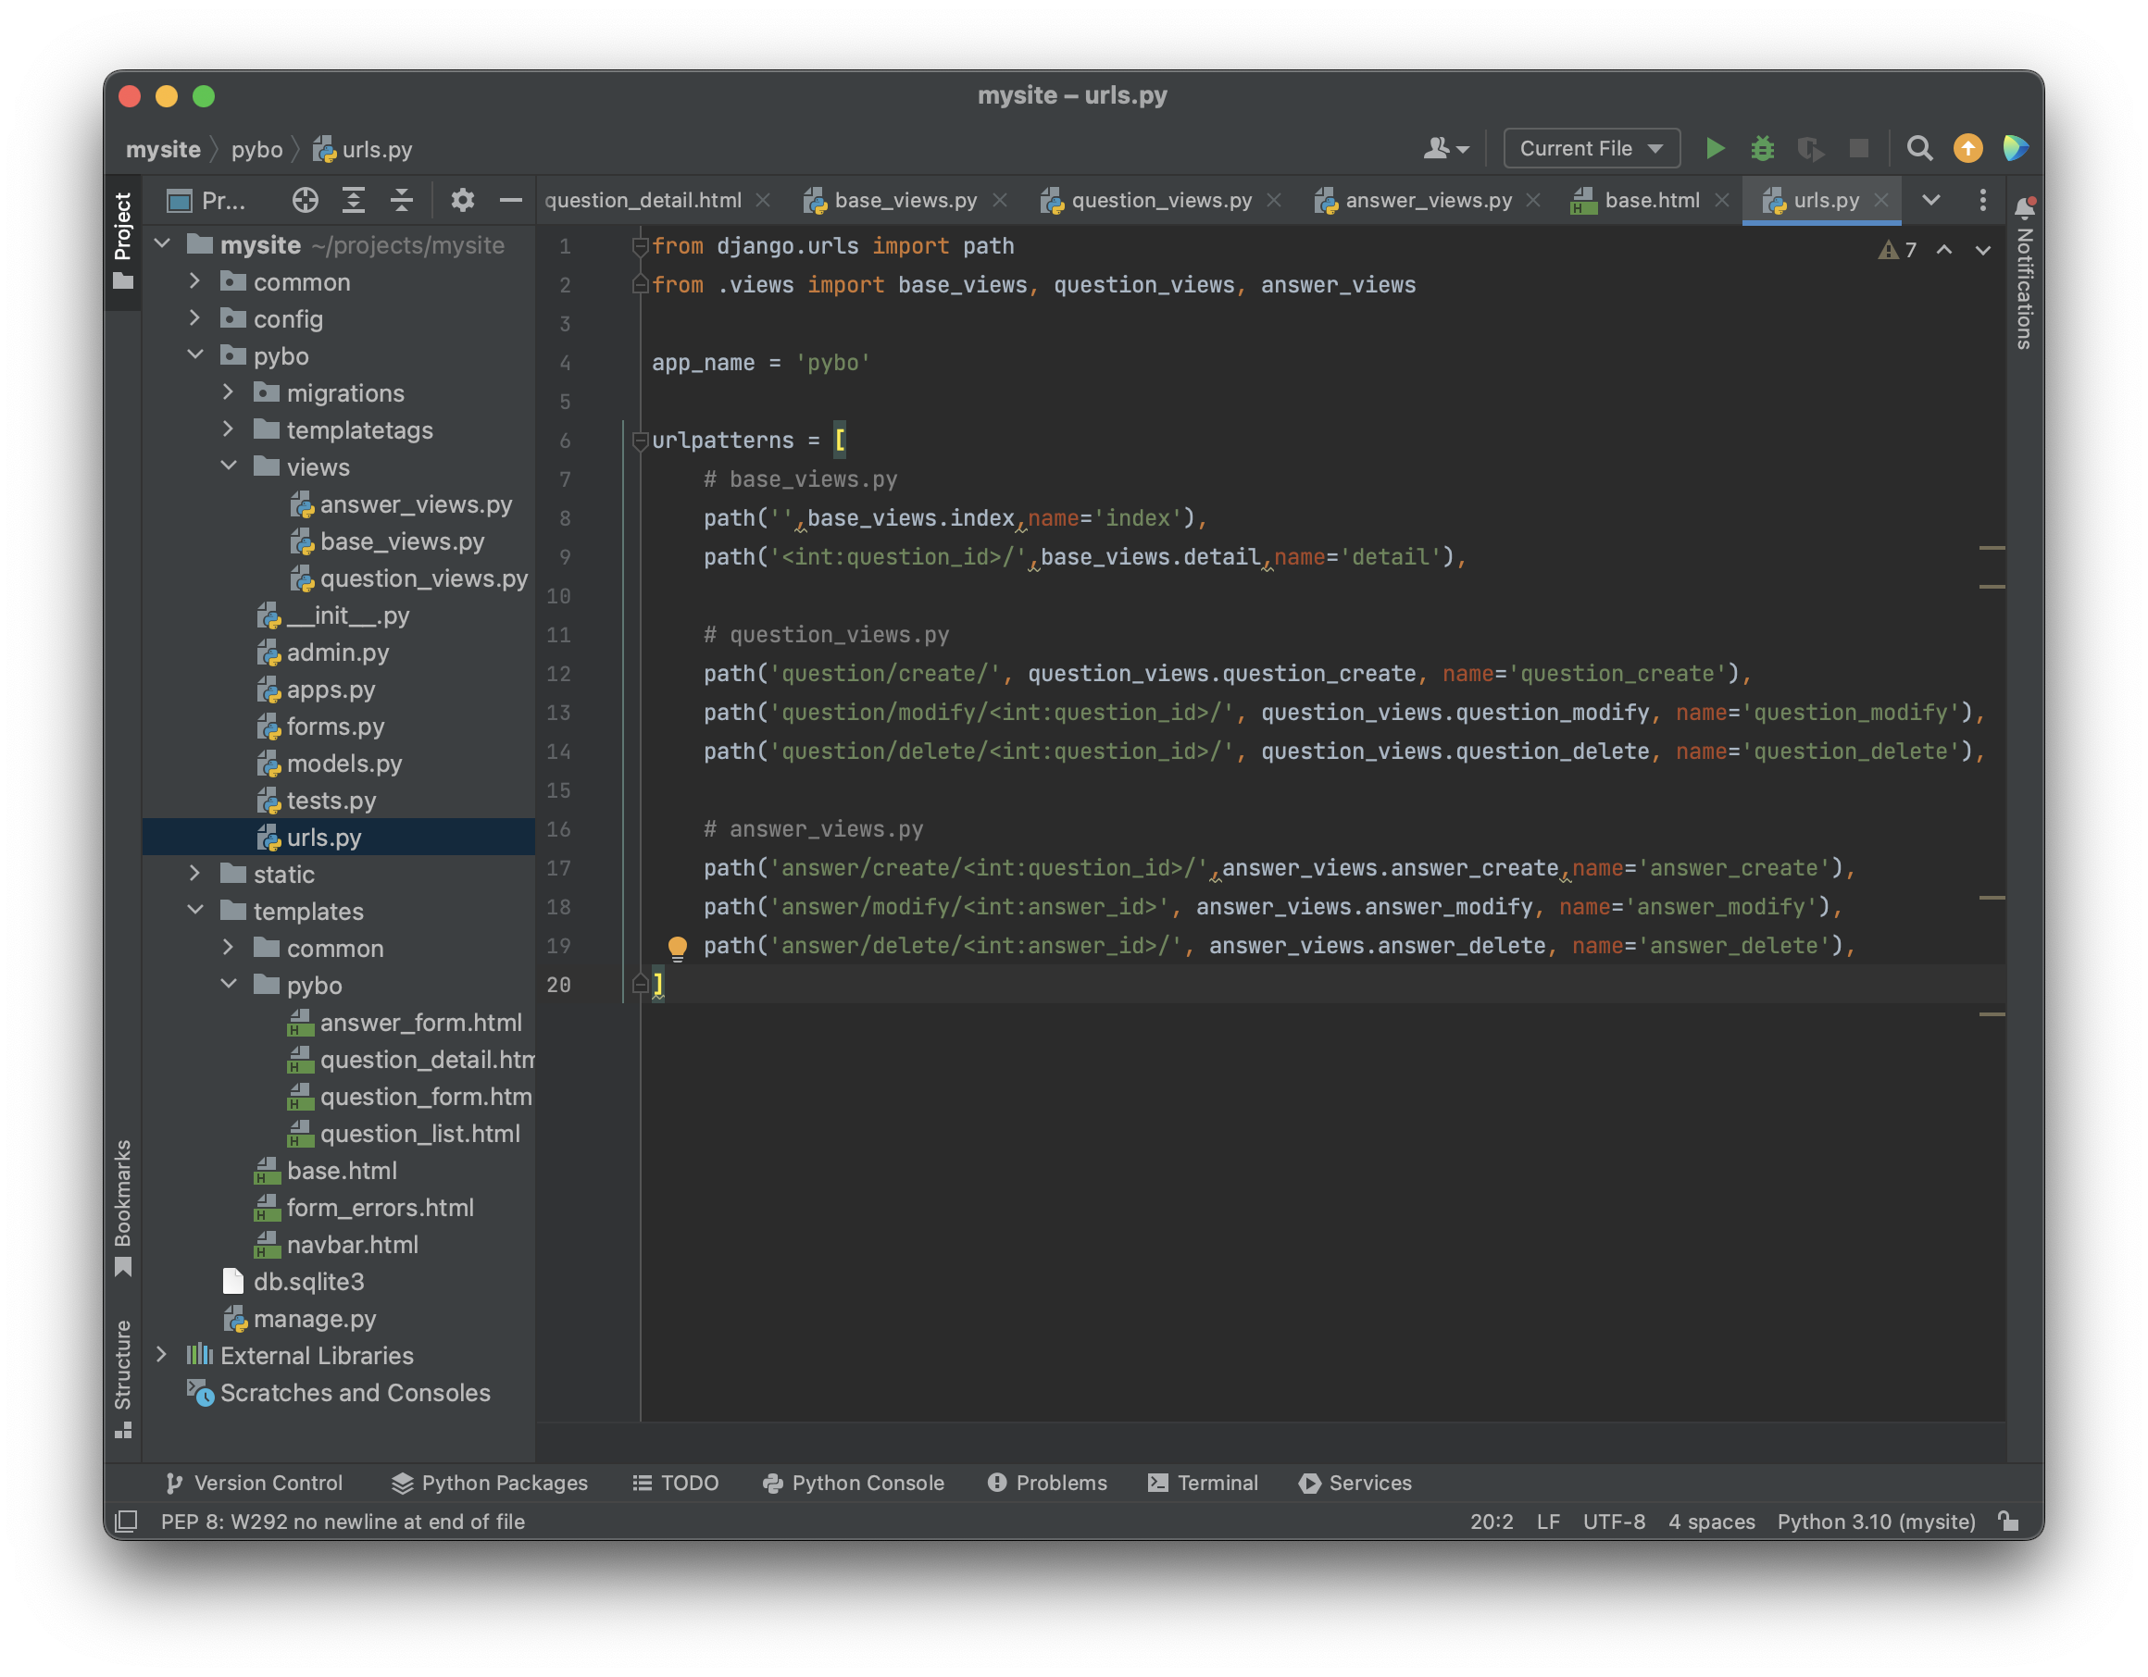The width and height of the screenshot is (2148, 1677).
Task: Expand the static folder
Action: (194, 873)
